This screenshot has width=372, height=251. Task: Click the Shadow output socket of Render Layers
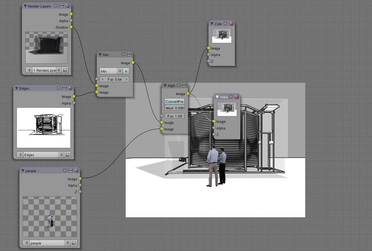tap(71, 27)
